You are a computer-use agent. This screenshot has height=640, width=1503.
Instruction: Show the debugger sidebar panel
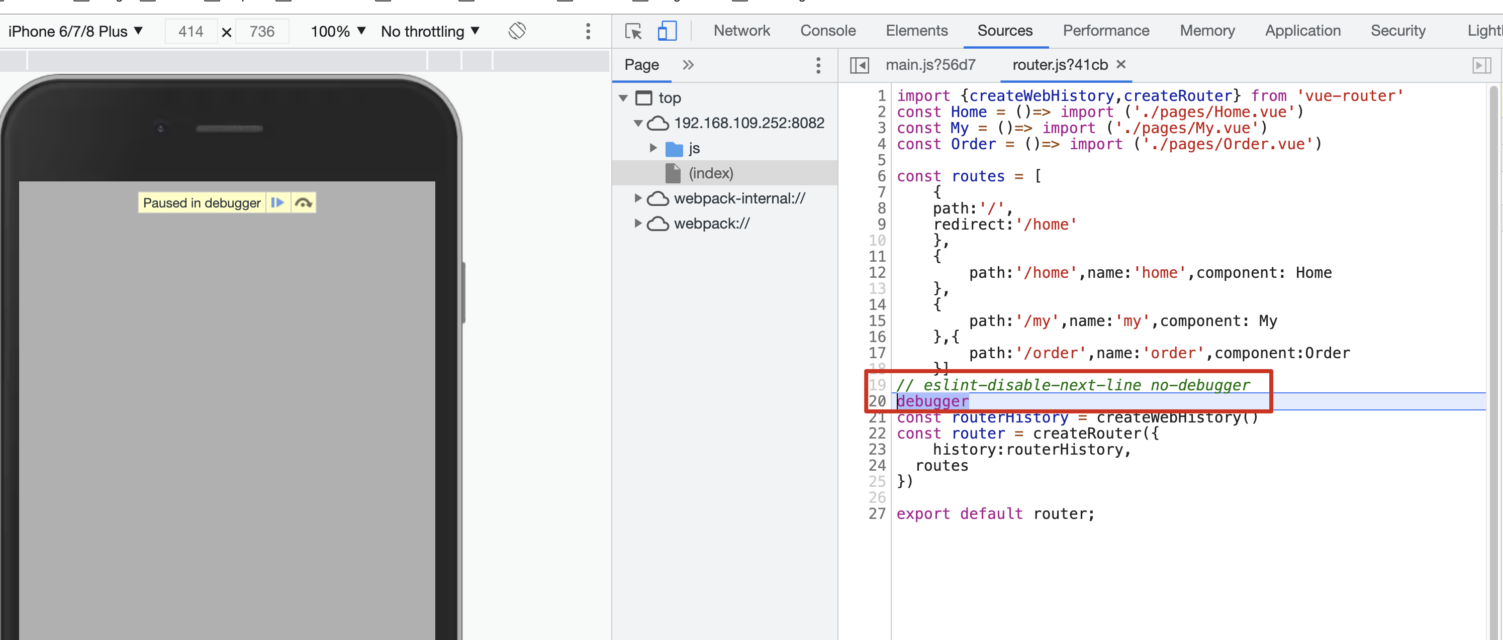1481,65
